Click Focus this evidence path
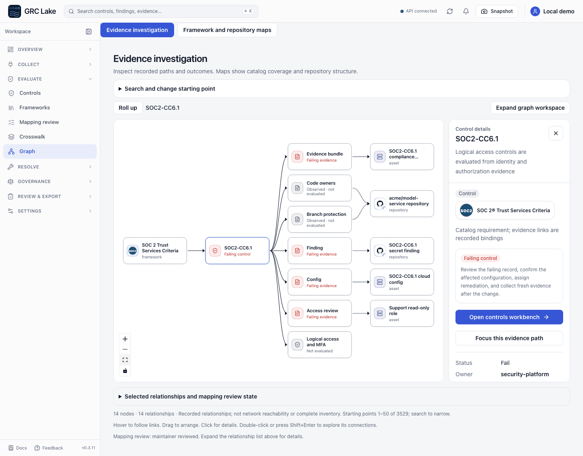The height and width of the screenshot is (456, 583). point(509,338)
